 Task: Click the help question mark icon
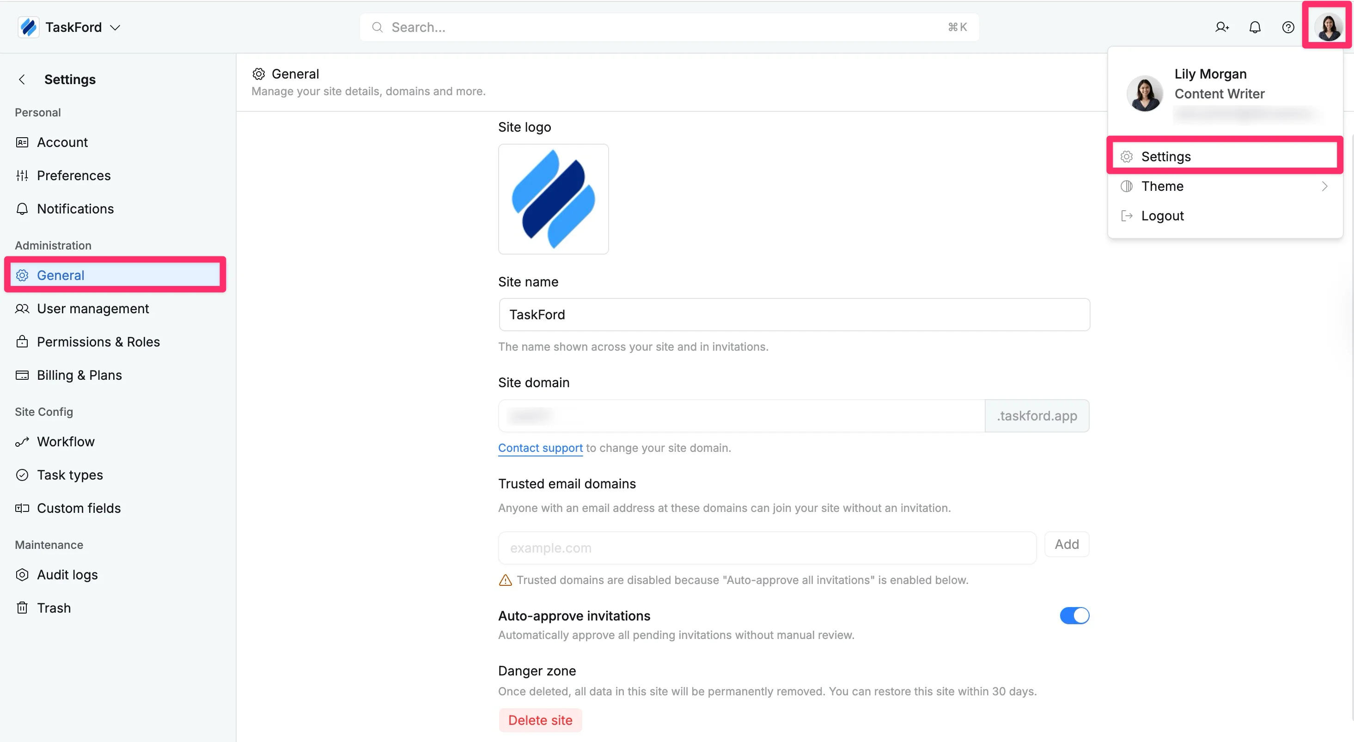[x=1288, y=27]
